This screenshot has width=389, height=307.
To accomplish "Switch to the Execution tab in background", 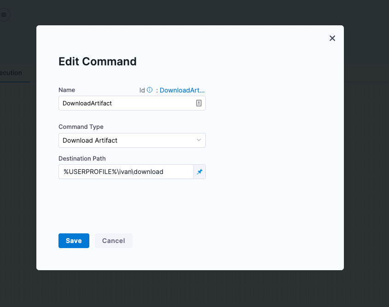I will 11,73.
